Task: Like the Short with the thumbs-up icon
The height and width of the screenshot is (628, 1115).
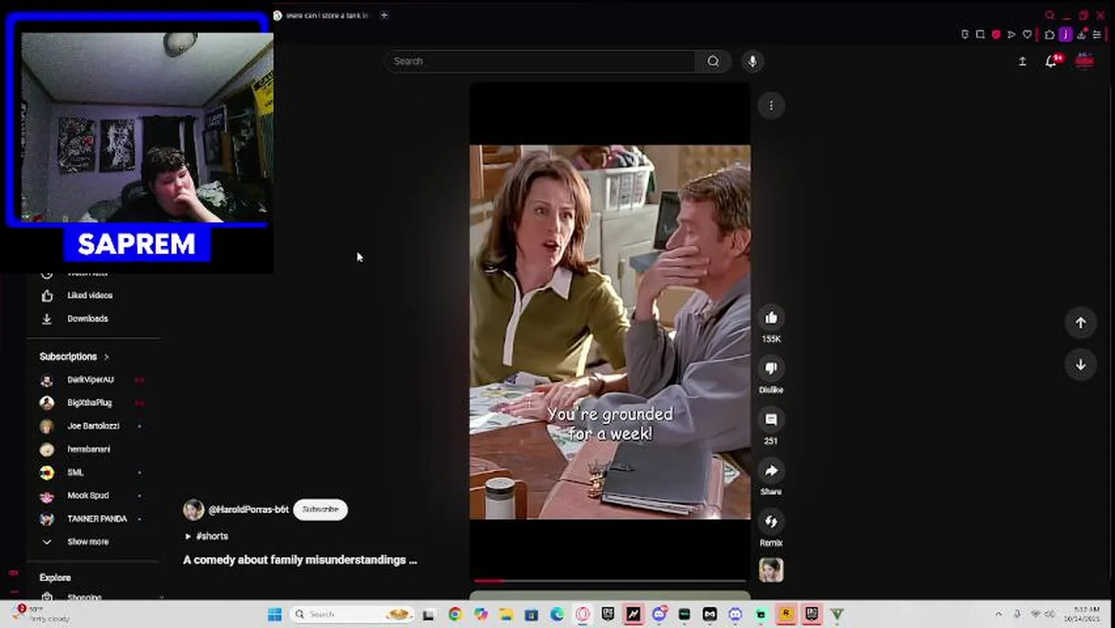Action: coord(771,317)
